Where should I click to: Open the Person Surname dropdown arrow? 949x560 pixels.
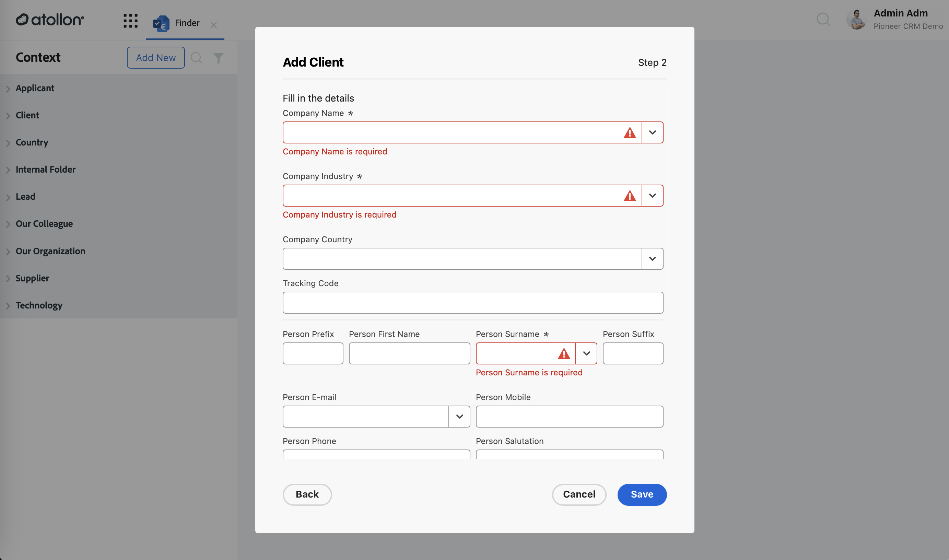586,353
